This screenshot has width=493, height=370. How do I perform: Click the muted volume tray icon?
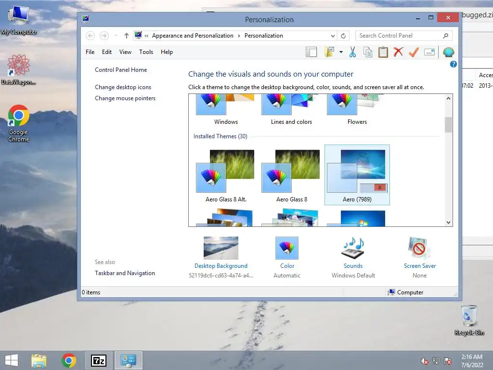click(425, 361)
